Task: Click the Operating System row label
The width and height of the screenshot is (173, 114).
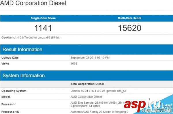Action: click(x=14, y=91)
